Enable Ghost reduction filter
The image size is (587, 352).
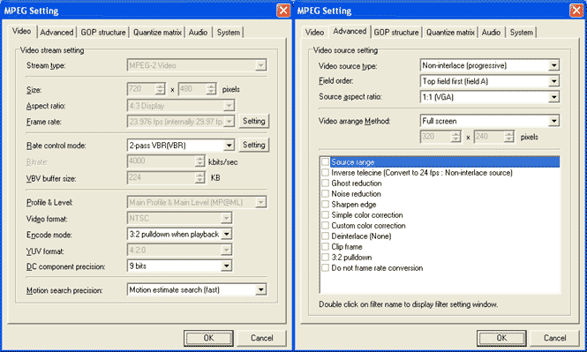(x=325, y=183)
